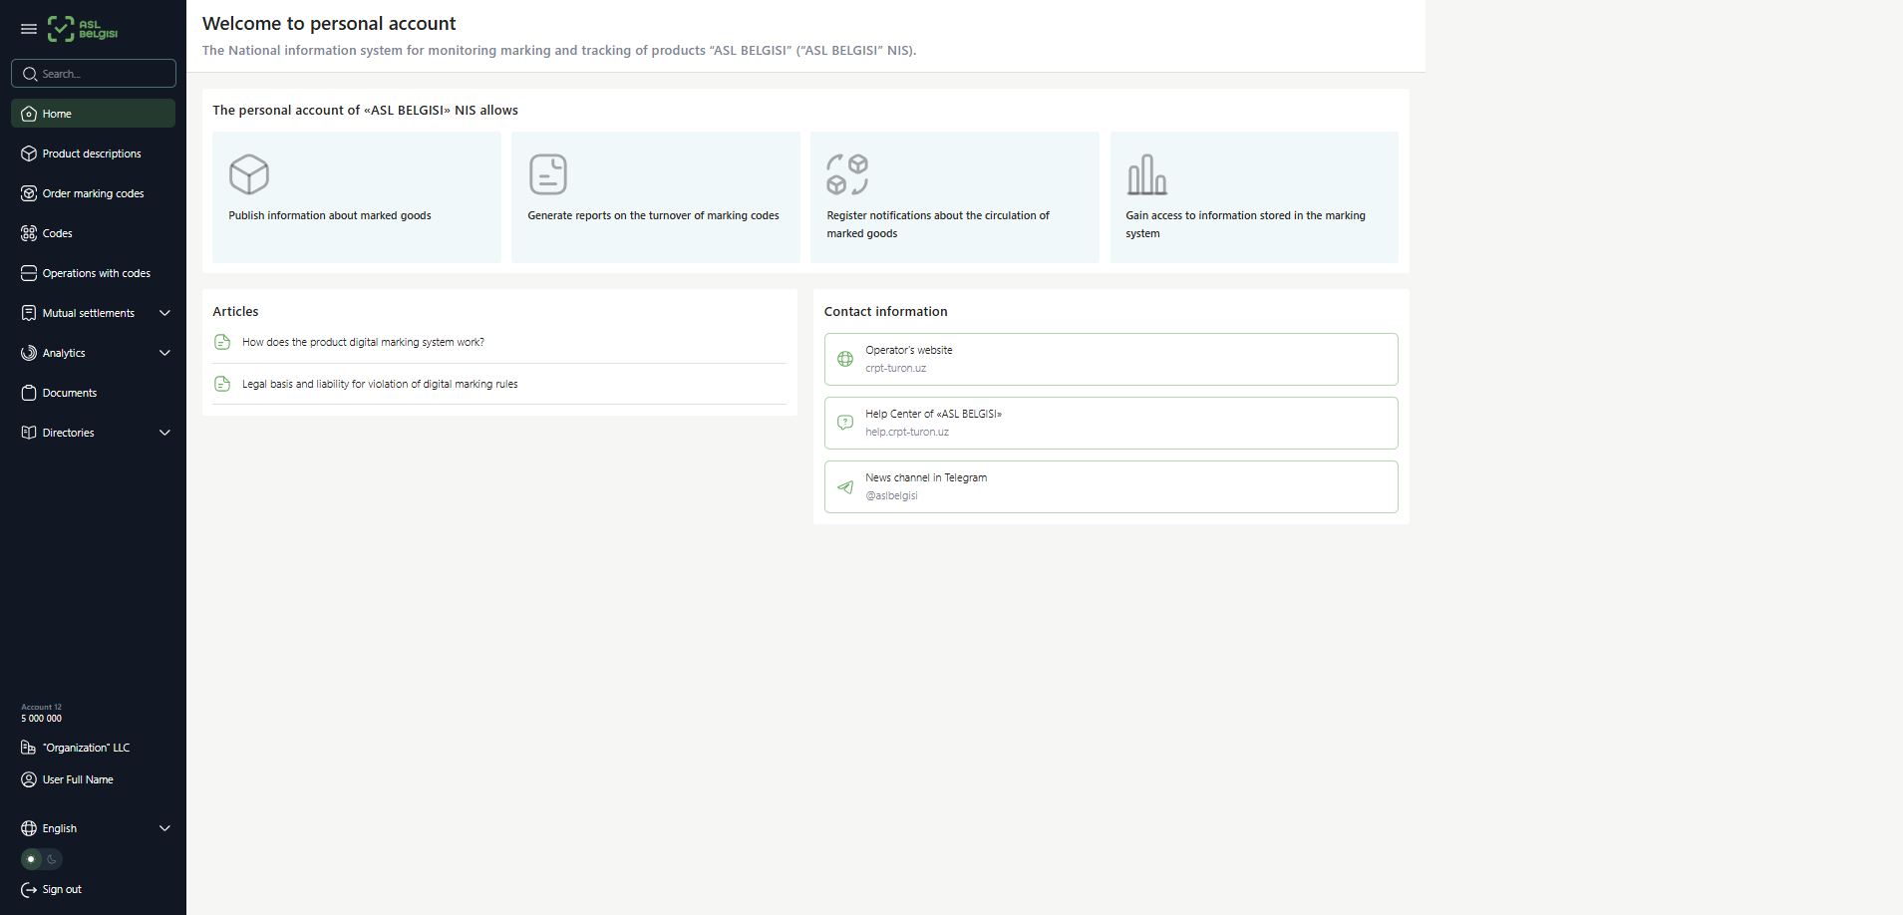Click the Contact information heading
Screen dimensions: 1903x915
(886, 312)
